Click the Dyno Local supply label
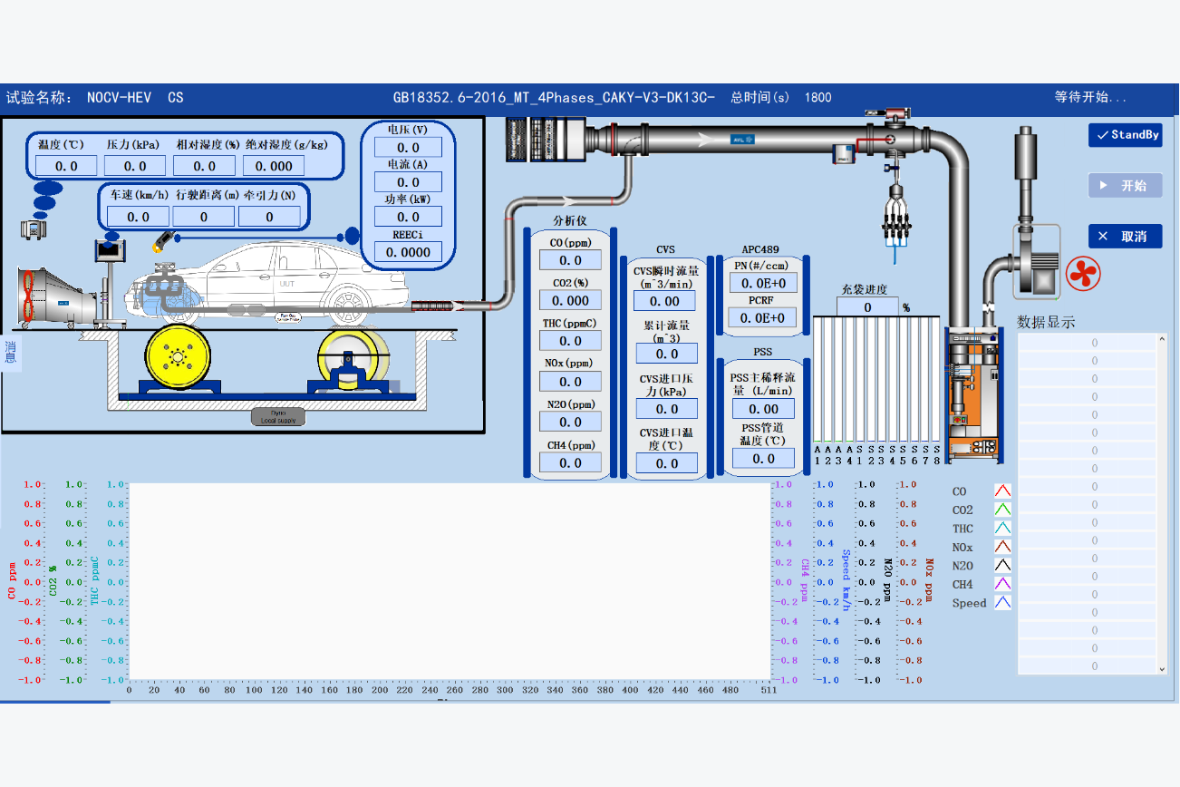Image resolution: width=1180 pixels, height=787 pixels. coord(279,417)
